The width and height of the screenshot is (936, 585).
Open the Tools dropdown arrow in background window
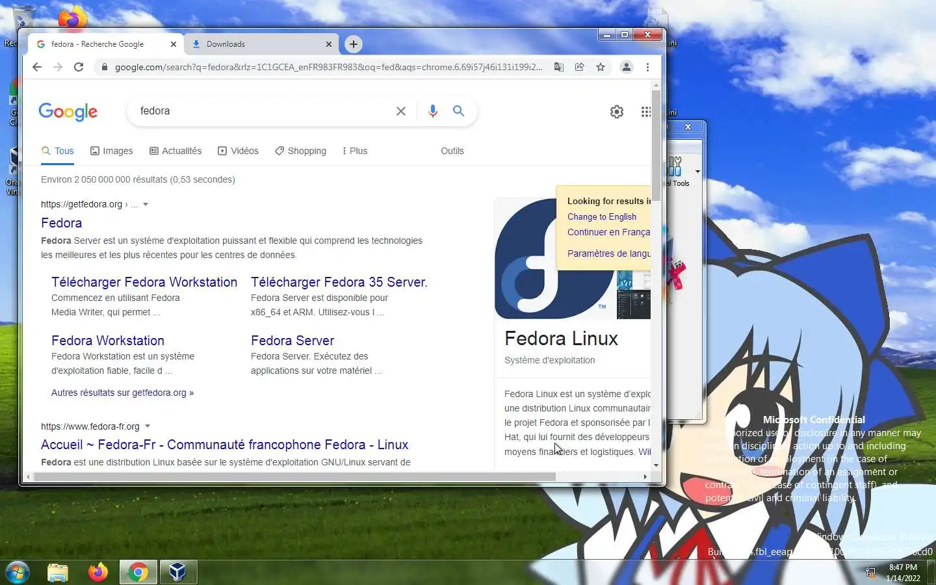point(697,172)
